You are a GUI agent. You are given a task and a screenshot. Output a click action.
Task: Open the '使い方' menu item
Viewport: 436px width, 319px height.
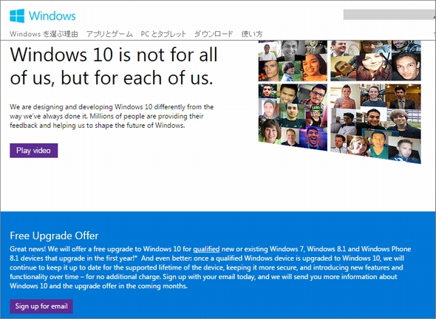(252, 34)
